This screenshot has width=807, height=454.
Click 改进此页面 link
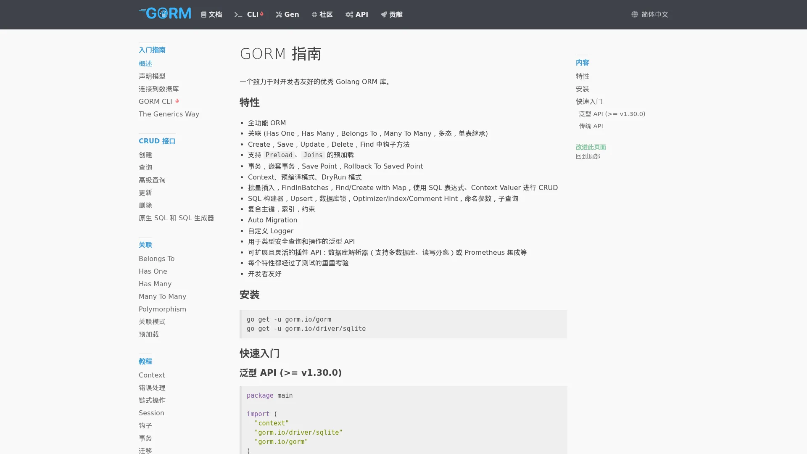pos(591,147)
